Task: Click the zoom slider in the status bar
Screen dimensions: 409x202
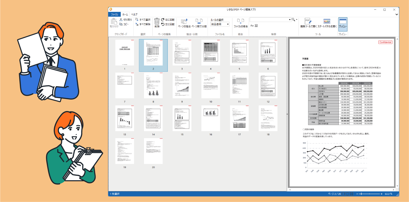Action: point(361,194)
